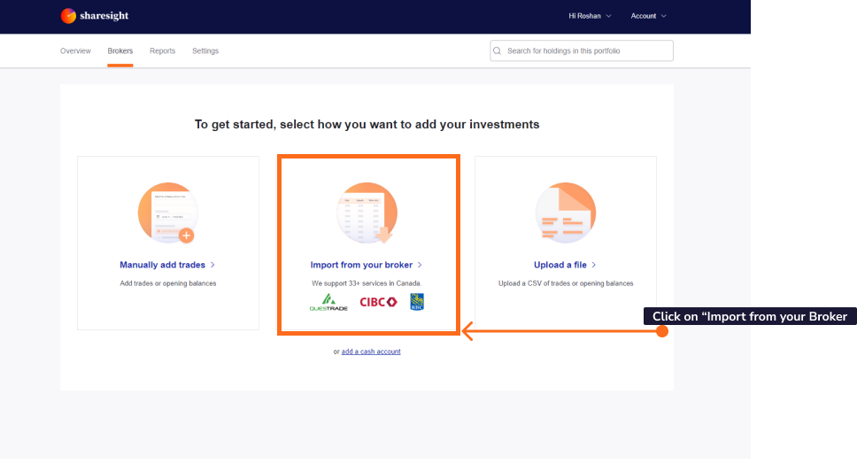Click the Import from your broker illustration
Image resolution: width=857 pixels, height=464 pixels.
(367, 213)
